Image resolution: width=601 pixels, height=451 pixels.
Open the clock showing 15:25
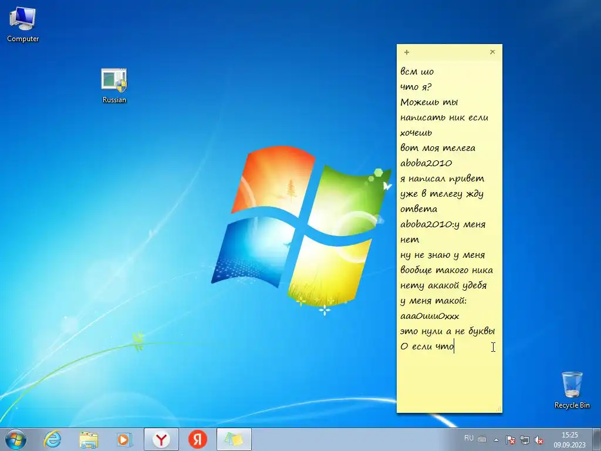coord(569,440)
